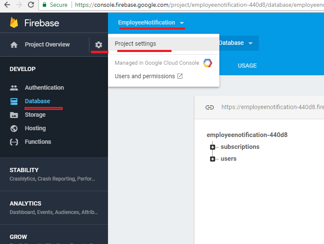This screenshot has width=324, height=244.
Task: Click the Firebase flame logo
Action: tap(14, 23)
